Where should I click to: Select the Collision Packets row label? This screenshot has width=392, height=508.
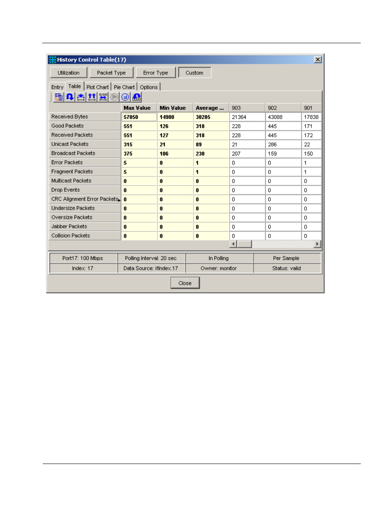point(85,236)
